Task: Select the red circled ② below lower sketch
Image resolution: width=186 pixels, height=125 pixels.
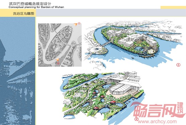Action: (x=136, y=119)
